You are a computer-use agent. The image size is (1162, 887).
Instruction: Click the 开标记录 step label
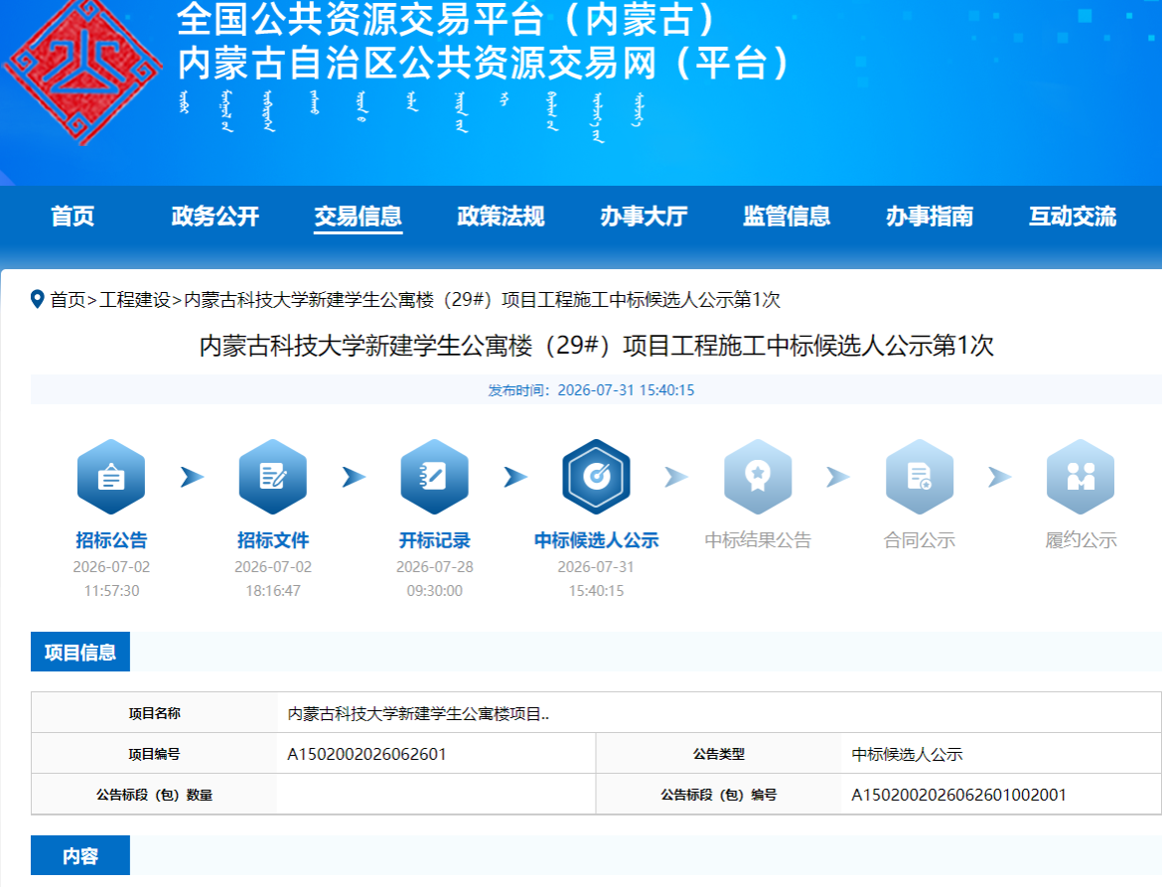(x=434, y=540)
